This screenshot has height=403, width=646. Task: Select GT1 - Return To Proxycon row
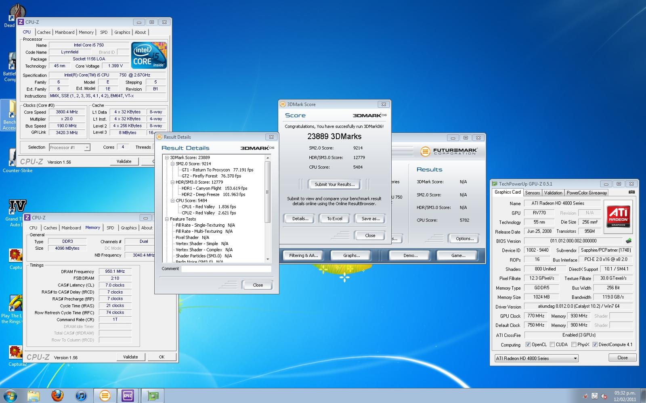coord(218,170)
